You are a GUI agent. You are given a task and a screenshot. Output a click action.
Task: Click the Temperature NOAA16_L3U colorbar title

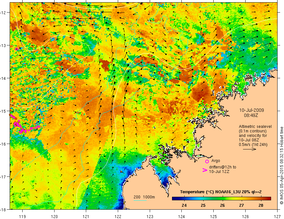tap(221, 192)
